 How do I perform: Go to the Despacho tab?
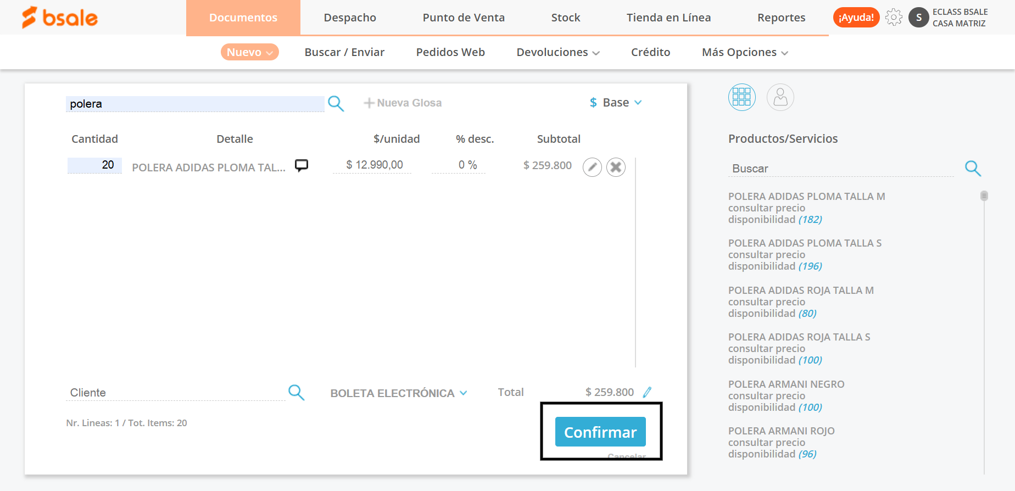(x=350, y=18)
